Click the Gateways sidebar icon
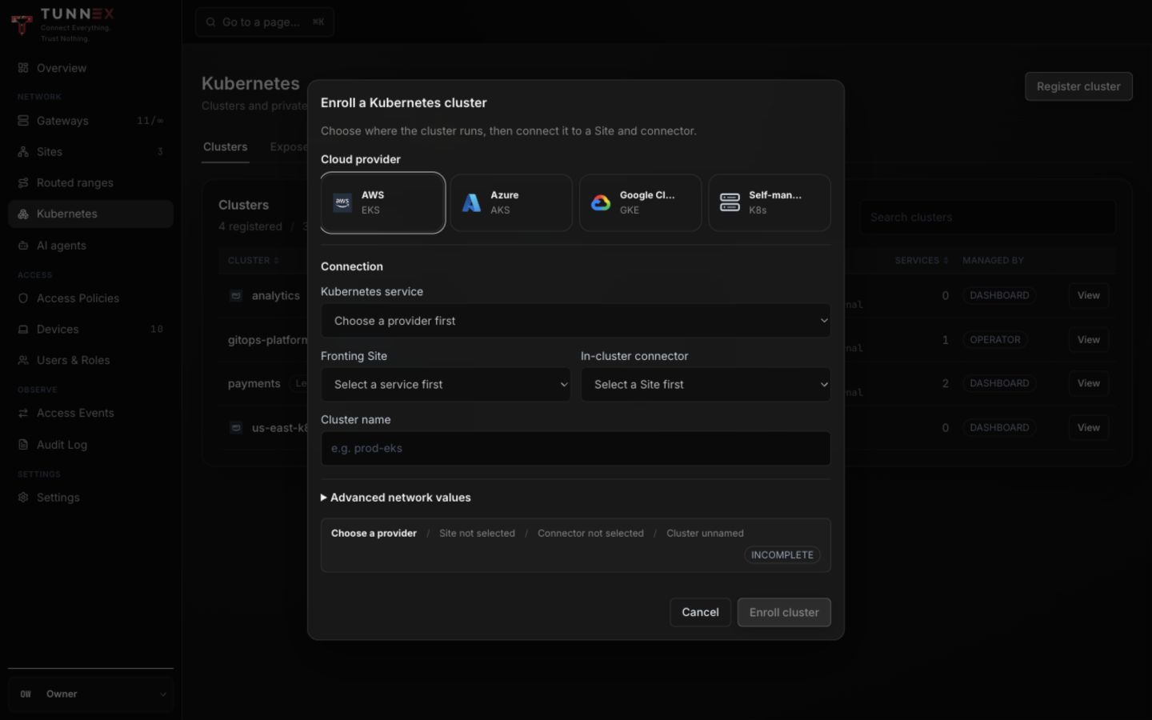This screenshot has height=720, width=1152. 23,121
